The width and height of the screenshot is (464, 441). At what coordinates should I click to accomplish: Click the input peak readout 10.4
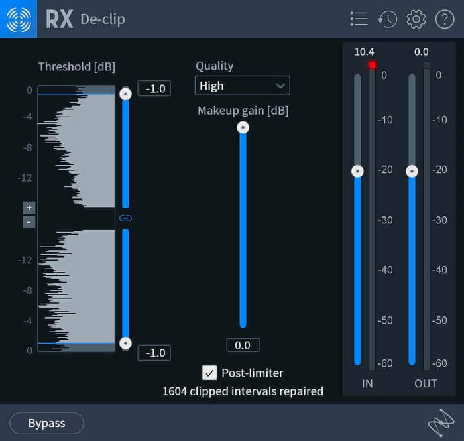pyautogui.click(x=365, y=52)
